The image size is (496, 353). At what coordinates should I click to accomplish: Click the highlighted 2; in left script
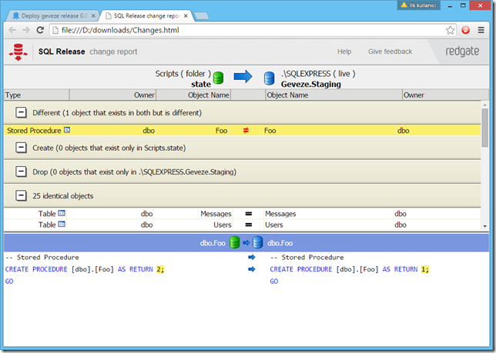pyautogui.click(x=160, y=269)
